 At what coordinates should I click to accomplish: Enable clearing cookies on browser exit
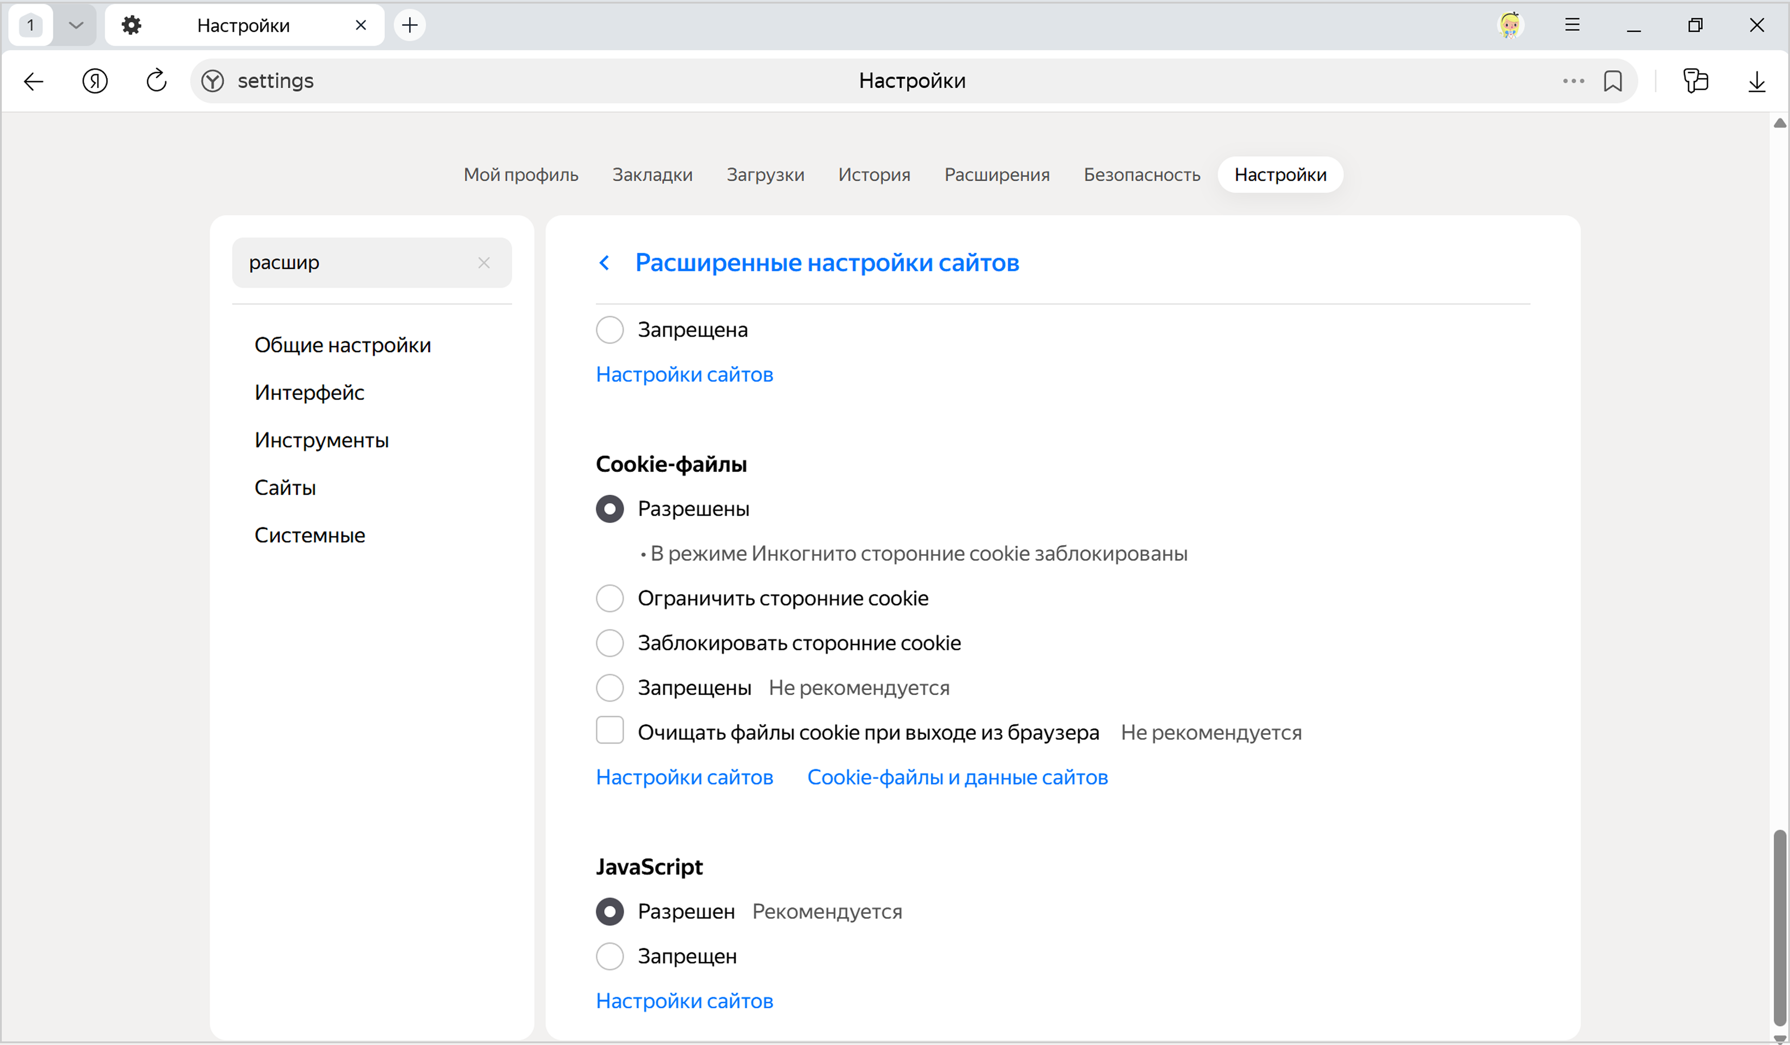pyautogui.click(x=609, y=731)
